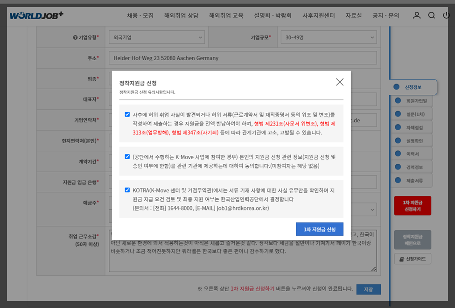Uncheck the false employment warning checkbox
Screen dimensions: 455x308
[127, 114]
